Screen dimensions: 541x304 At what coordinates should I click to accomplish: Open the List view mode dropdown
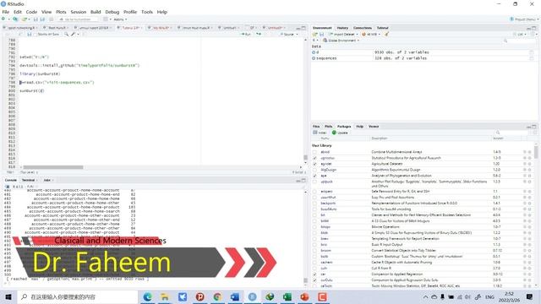click(x=521, y=34)
